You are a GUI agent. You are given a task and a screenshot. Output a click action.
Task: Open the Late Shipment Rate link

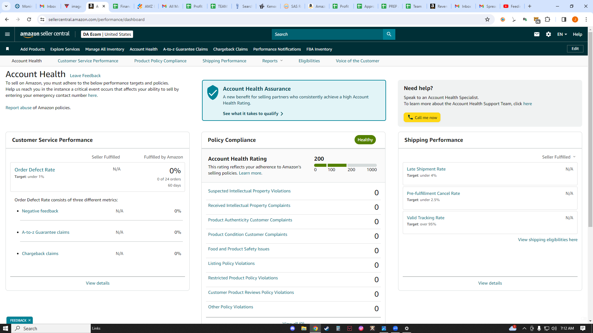point(426,169)
